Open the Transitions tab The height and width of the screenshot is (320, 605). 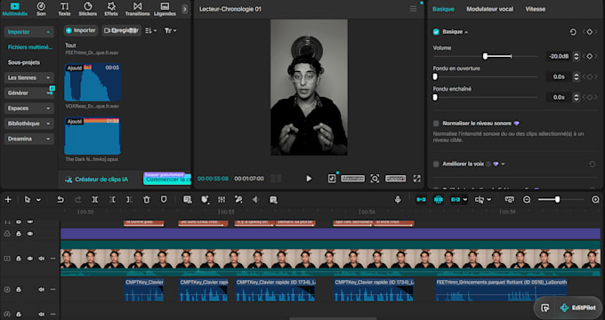point(137,9)
